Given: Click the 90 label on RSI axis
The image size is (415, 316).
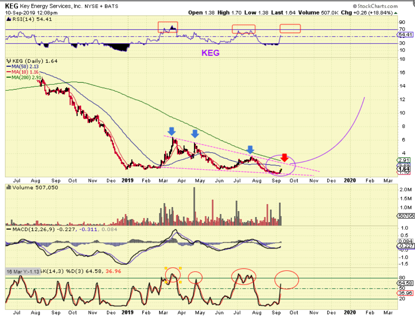Looking at the screenshot, I should tap(402, 22).
